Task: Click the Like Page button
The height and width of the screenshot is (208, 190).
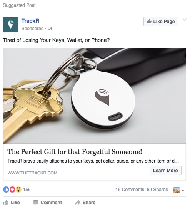Action: click(x=161, y=22)
